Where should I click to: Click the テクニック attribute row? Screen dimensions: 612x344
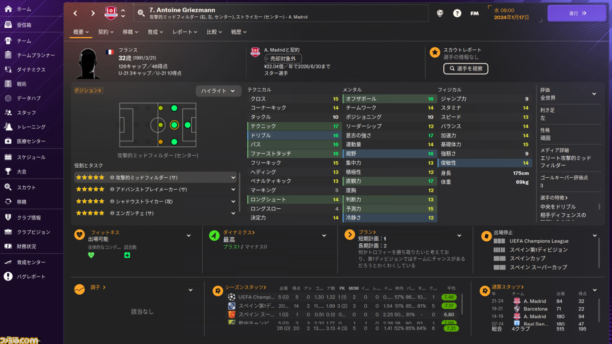pyautogui.click(x=294, y=126)
